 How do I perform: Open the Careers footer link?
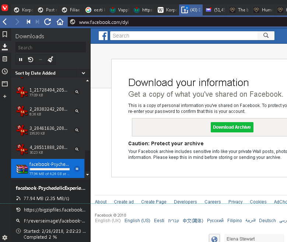point(213,202)
